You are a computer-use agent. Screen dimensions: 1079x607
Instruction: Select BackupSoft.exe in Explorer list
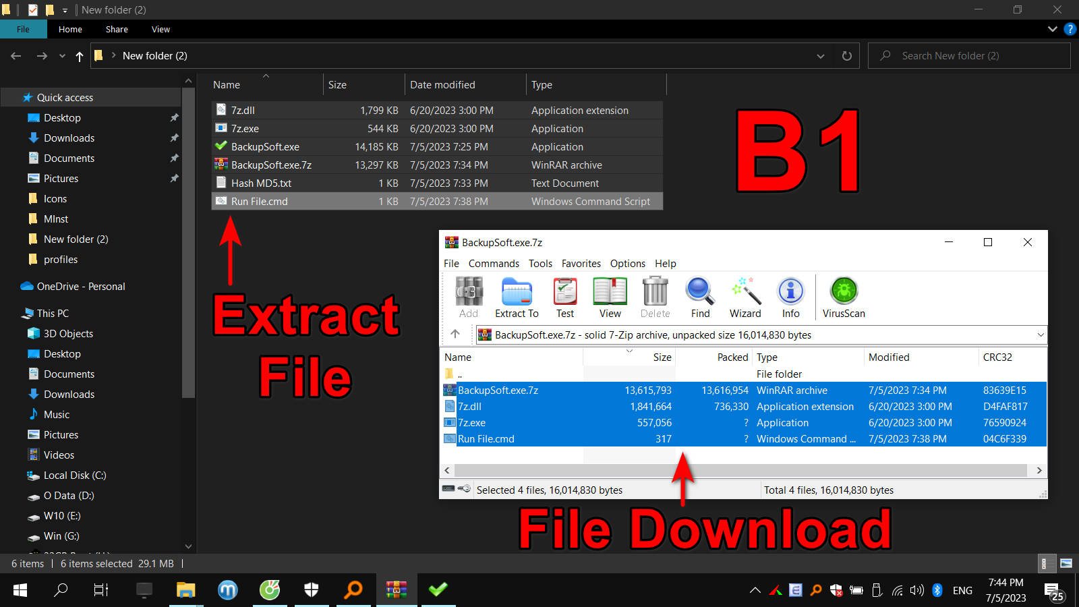(x=265, y=146)
